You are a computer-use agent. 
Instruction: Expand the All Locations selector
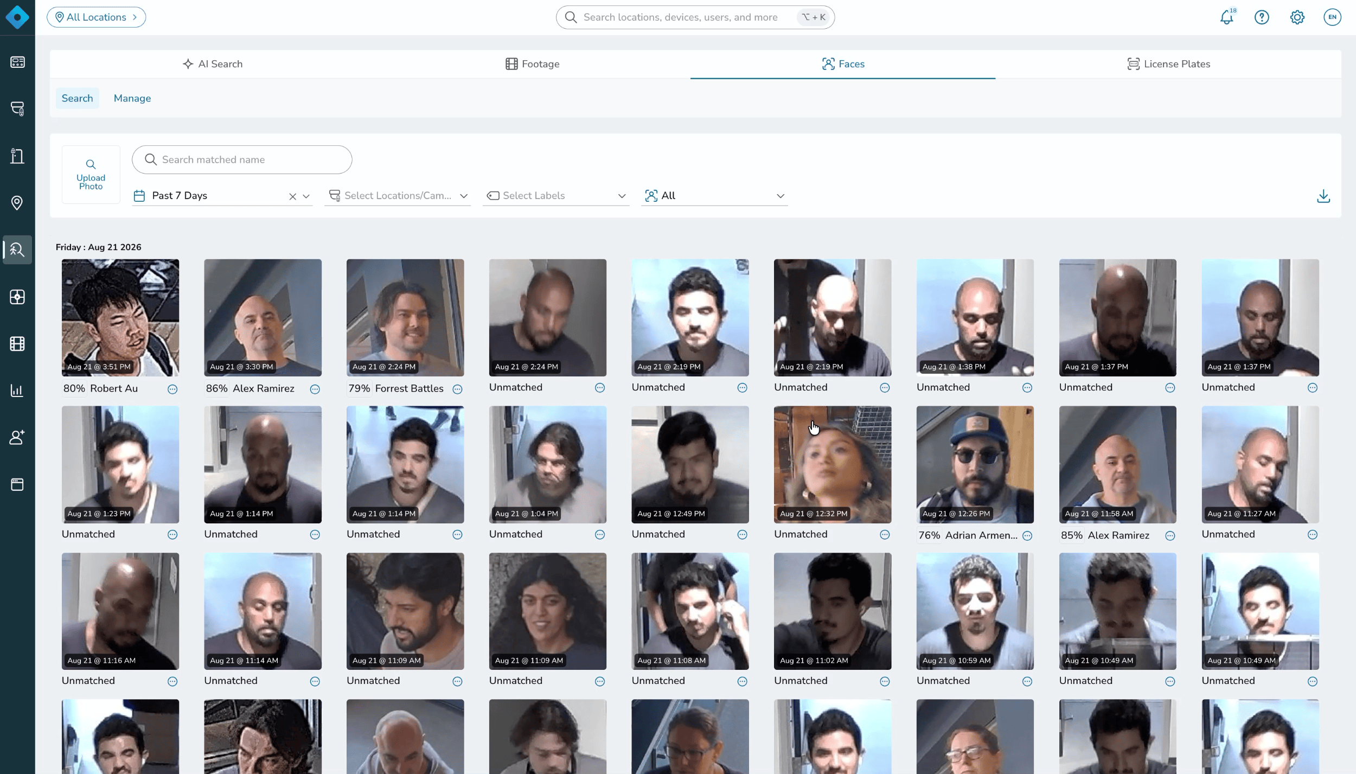(97, 17)
